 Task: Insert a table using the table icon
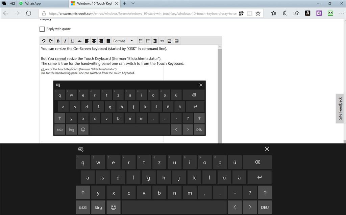176,41
